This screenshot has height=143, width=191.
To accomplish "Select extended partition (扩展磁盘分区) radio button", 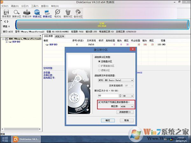I will point(99,66).
